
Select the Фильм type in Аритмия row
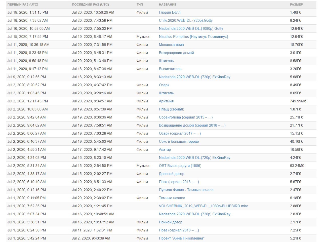(x=142, y=101)
